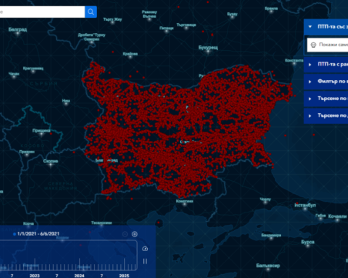348x278 pixels.
Task: Click the date range '1/1/2021 - 6/6/2021'
Action: pyautogui.click(x=38, y=234)
